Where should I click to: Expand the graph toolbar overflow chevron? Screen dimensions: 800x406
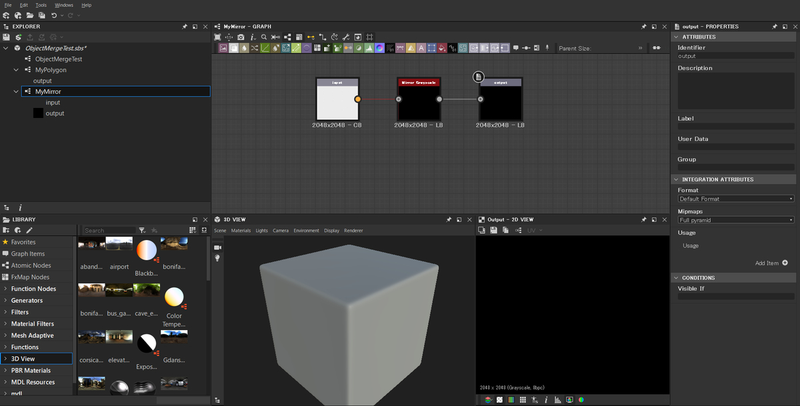[640, 48]
